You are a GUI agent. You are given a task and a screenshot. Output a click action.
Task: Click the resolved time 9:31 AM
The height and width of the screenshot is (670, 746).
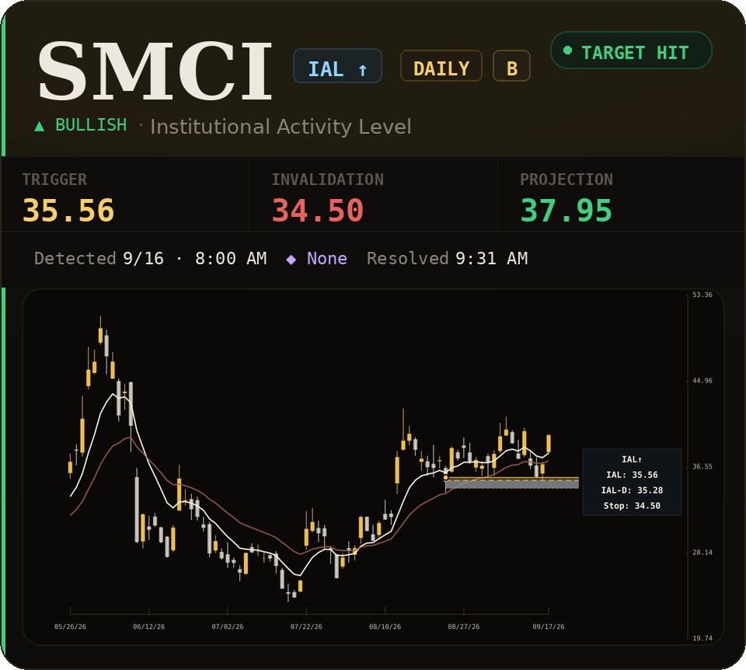tap(491, 258)
